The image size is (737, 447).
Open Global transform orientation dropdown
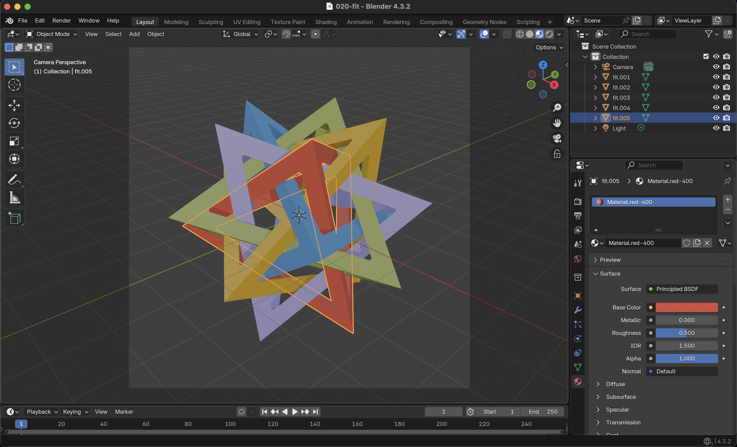click(x=241, y=34)
